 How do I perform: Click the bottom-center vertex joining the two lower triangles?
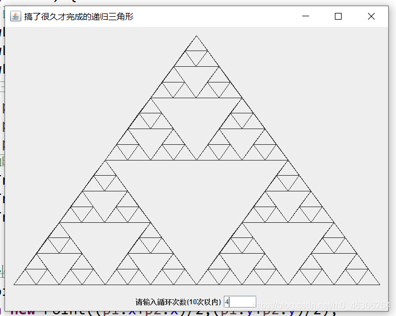click(196, 285)
